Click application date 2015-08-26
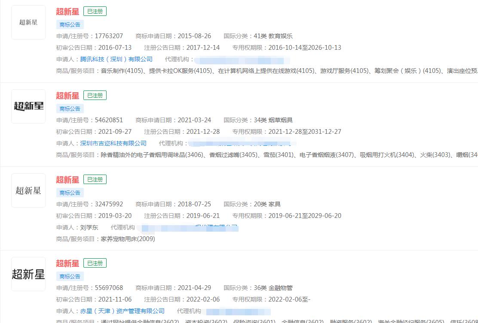478x323 pixels. tap(194, 36)
